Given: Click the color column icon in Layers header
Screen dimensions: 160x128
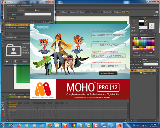Looking at the screenshot, I should coord(151,67).
